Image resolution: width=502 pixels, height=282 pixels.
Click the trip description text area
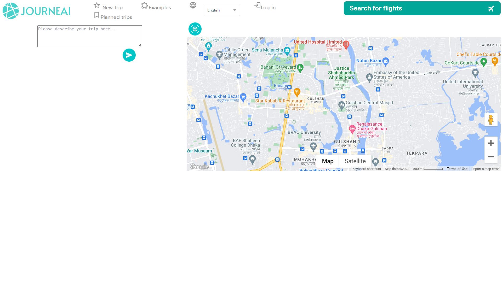coord(90,36)
